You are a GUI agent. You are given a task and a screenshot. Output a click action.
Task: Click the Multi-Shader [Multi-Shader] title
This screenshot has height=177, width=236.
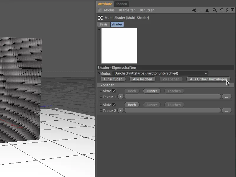[x=127, y=18]
